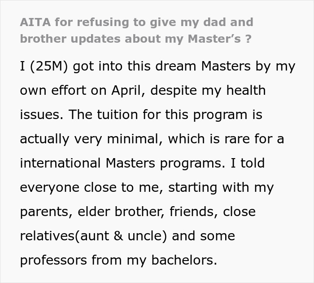Click the word 'everyone' in the post
The image size is (314, 283).
[x=50, y=187]
